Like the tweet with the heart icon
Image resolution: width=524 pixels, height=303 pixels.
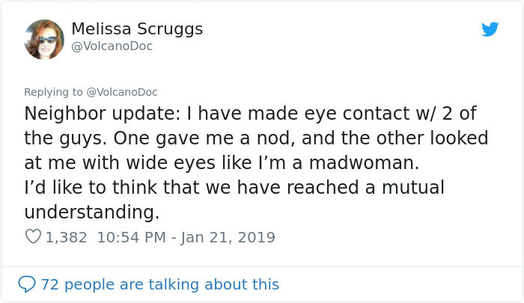pyautogui.click(x=33, y=237)
